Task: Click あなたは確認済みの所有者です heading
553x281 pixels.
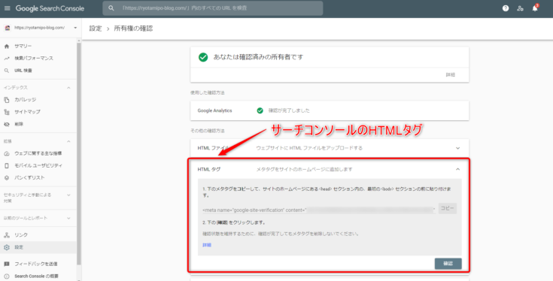Action: pos(258,57)
